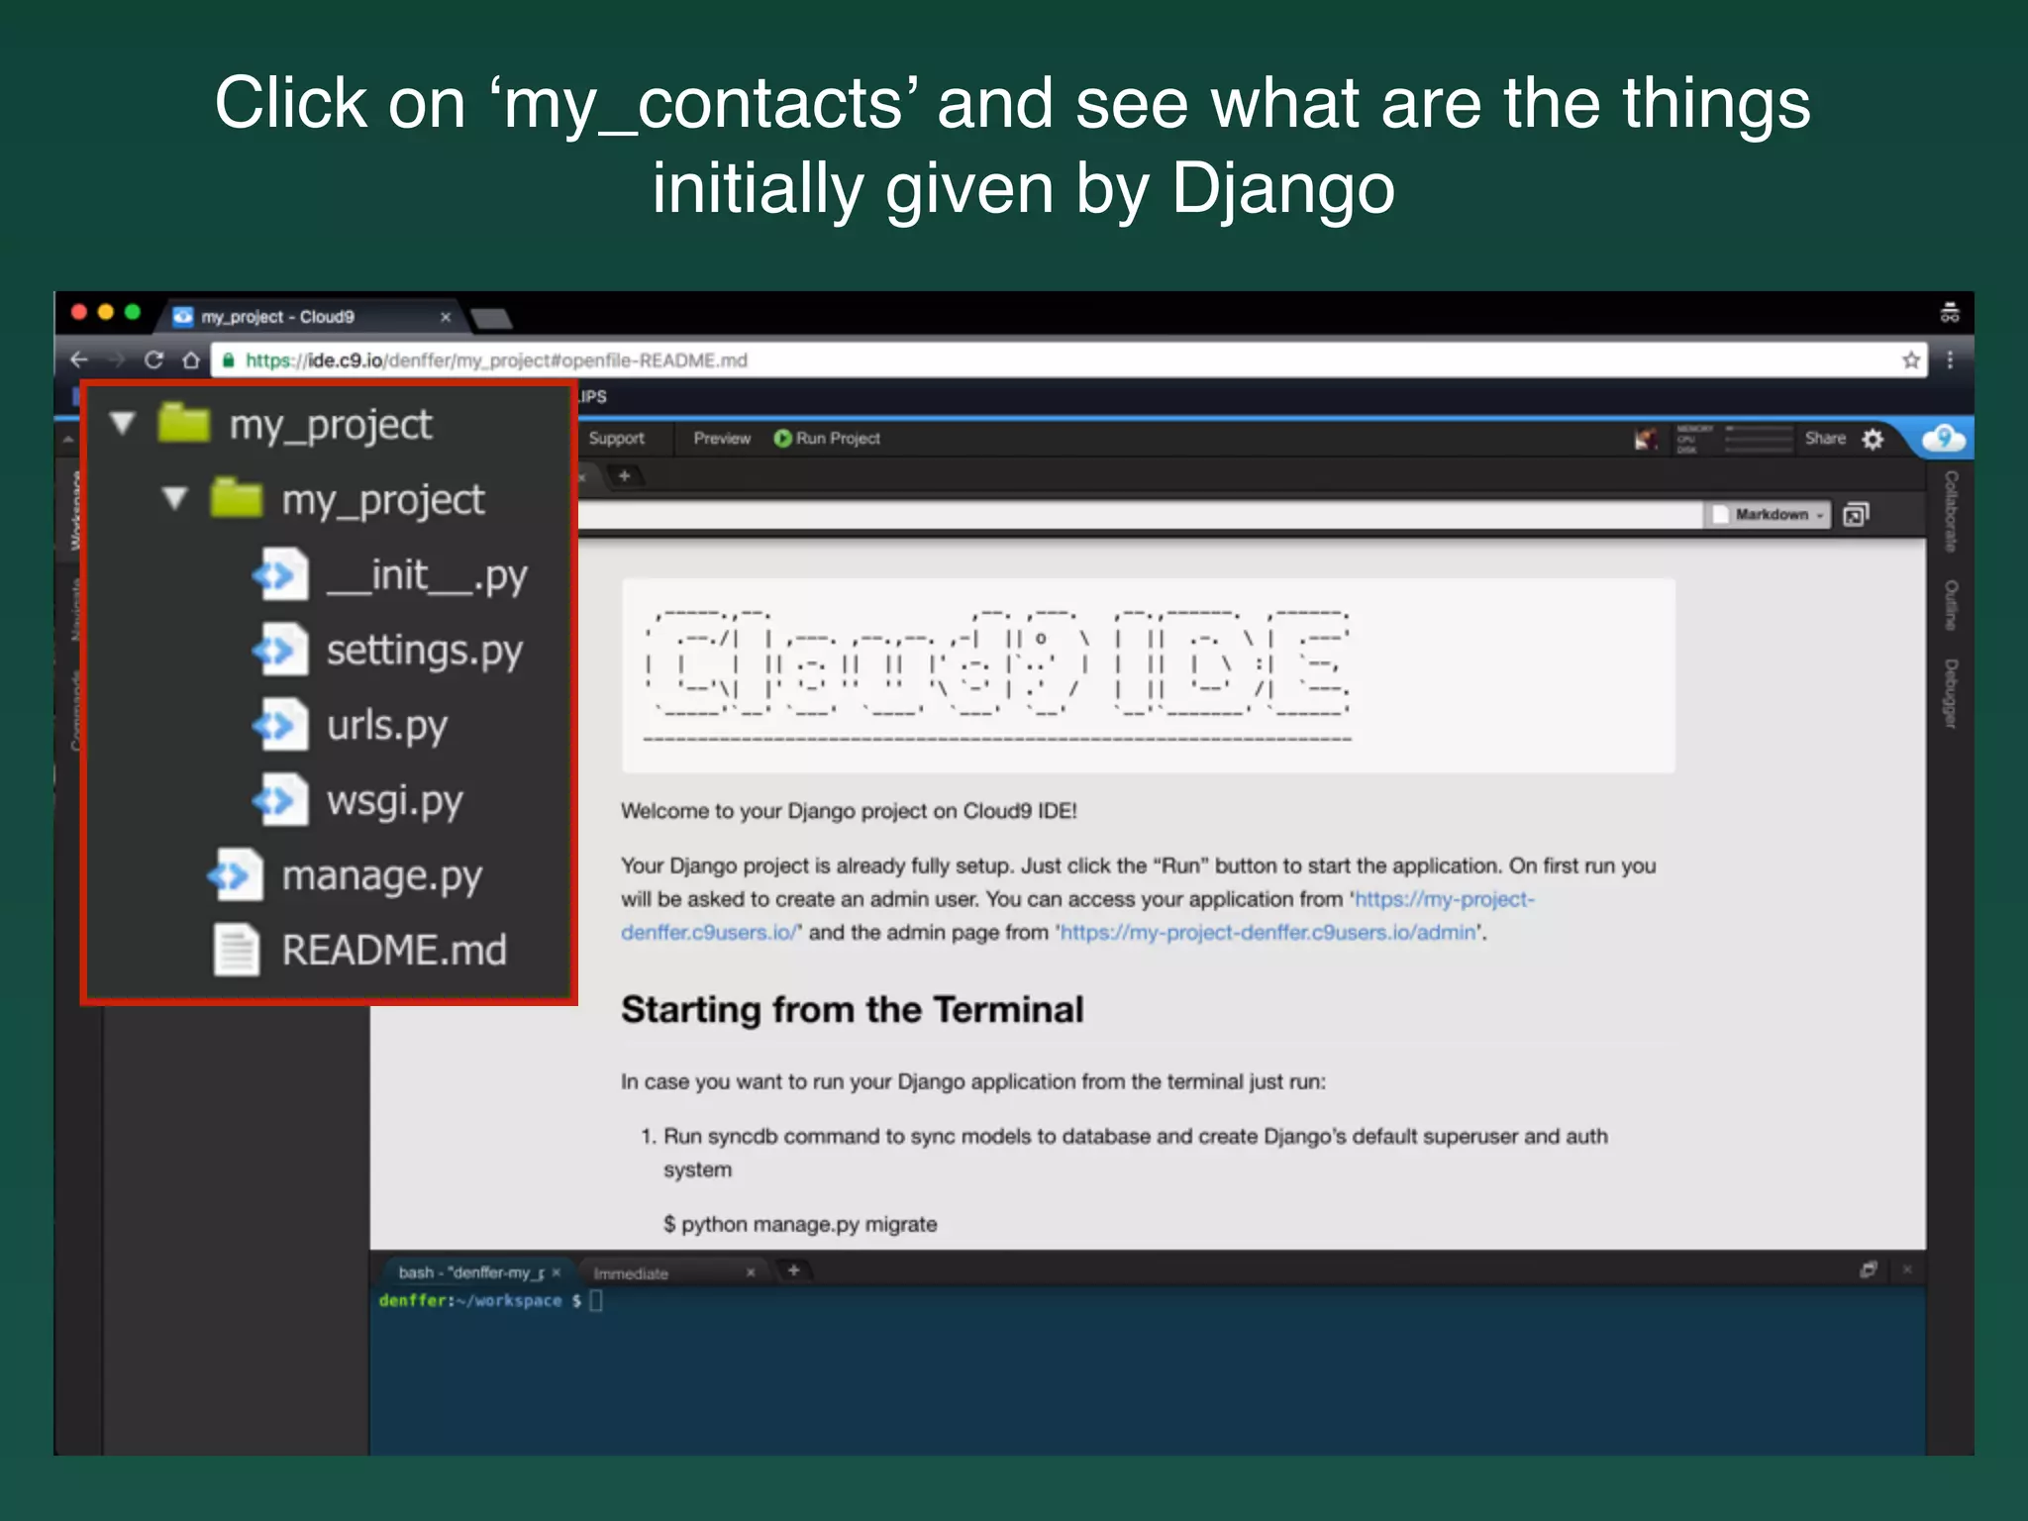Image resolution: width=2028 pixels, height=1521 pixels.
Task: Add new terminal tab with plus icon
Action: 793,1270
